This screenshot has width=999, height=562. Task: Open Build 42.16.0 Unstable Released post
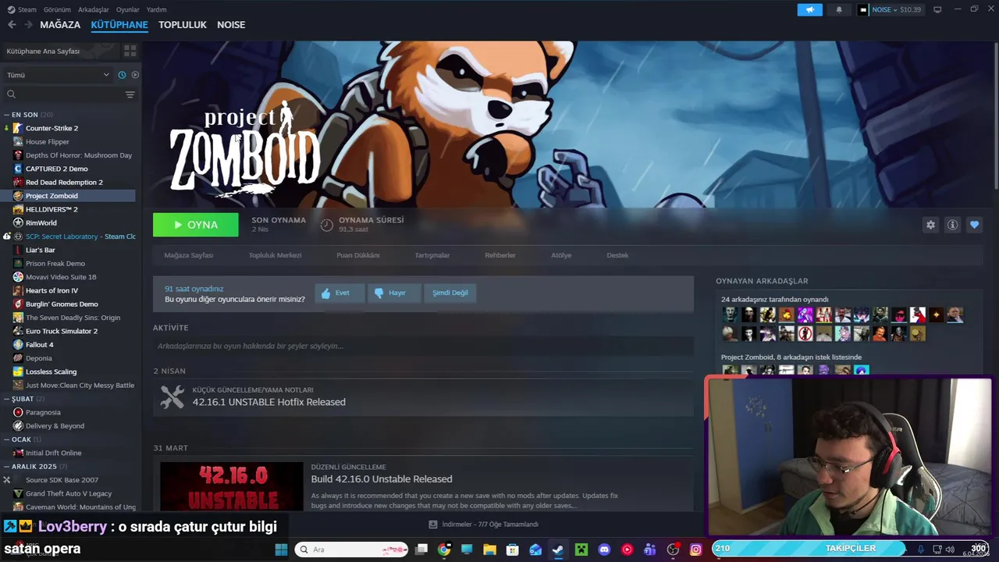[382, 479]
